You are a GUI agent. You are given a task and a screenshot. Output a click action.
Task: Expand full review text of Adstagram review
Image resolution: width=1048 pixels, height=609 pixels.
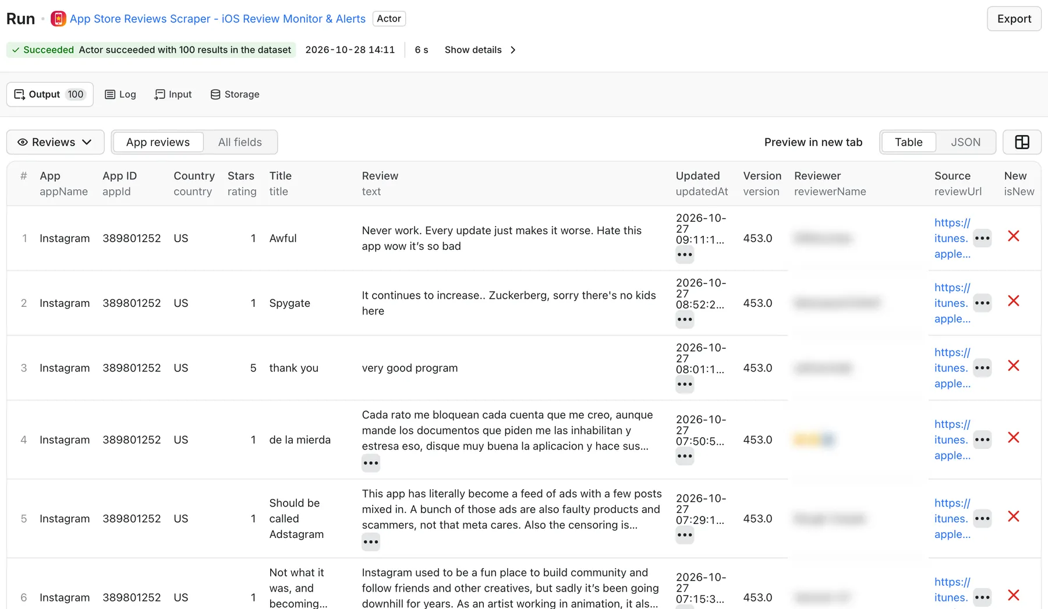[371, 542]
